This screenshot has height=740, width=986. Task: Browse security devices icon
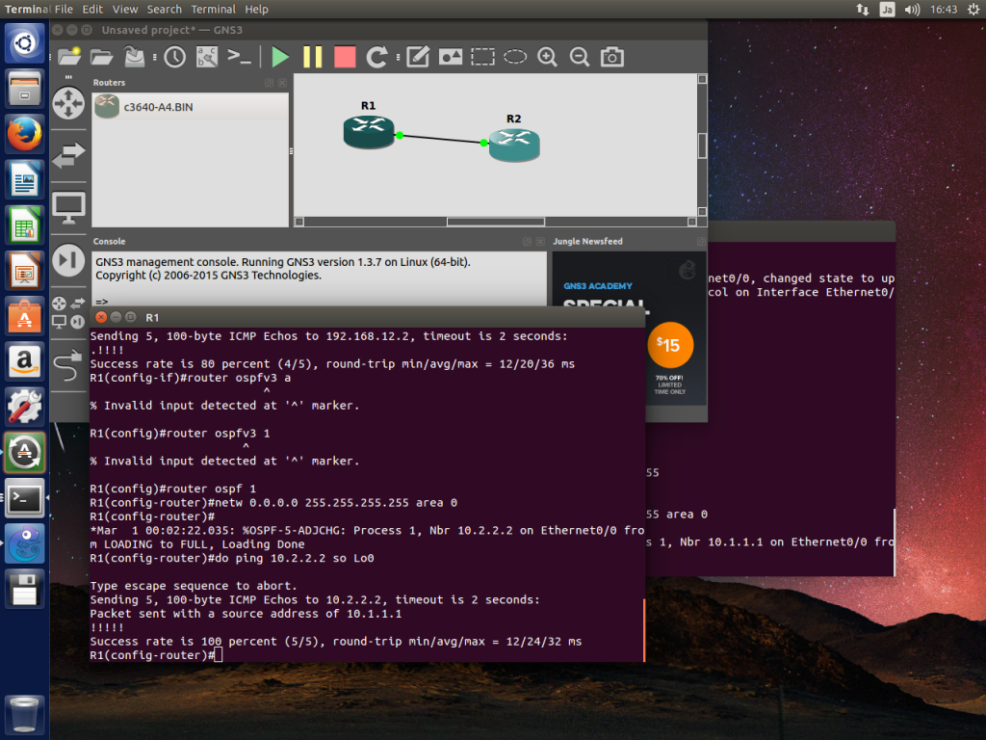68,260
